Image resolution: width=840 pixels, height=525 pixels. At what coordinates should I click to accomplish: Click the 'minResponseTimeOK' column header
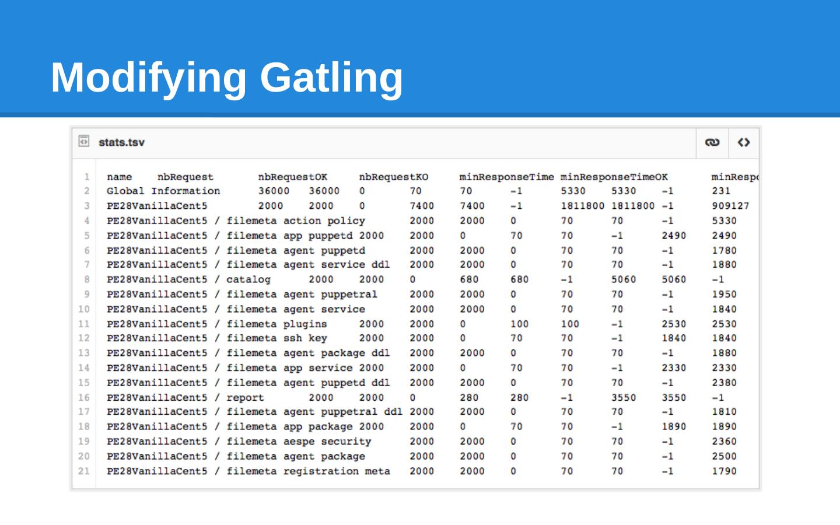click(614, 177)
